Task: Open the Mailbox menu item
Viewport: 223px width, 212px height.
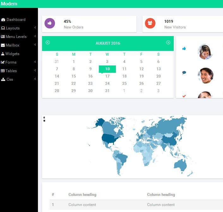Action: 19,45
